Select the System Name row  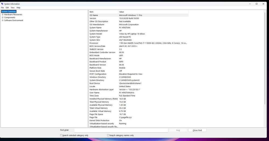point(139,28)
